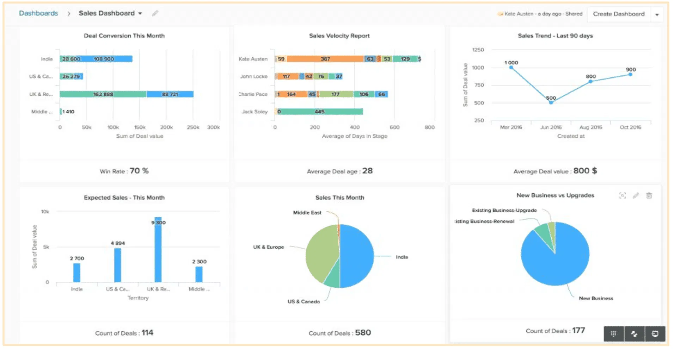The width and height of the screenshot is (674, 350).
Task: Click the 162 888 green bar segment
Action: click(103, 94)
